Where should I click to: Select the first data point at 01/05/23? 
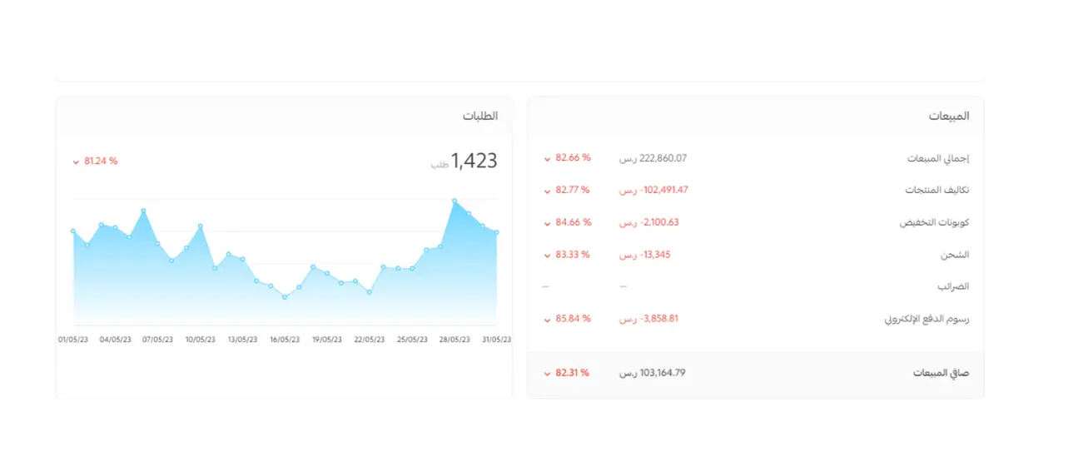(x=73, y=231)
